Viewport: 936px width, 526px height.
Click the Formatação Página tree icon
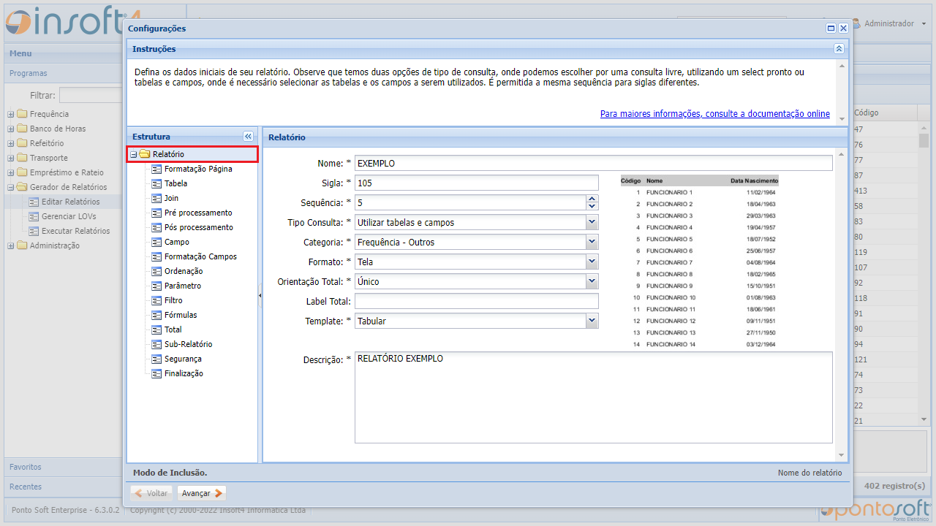pos(156,169)
